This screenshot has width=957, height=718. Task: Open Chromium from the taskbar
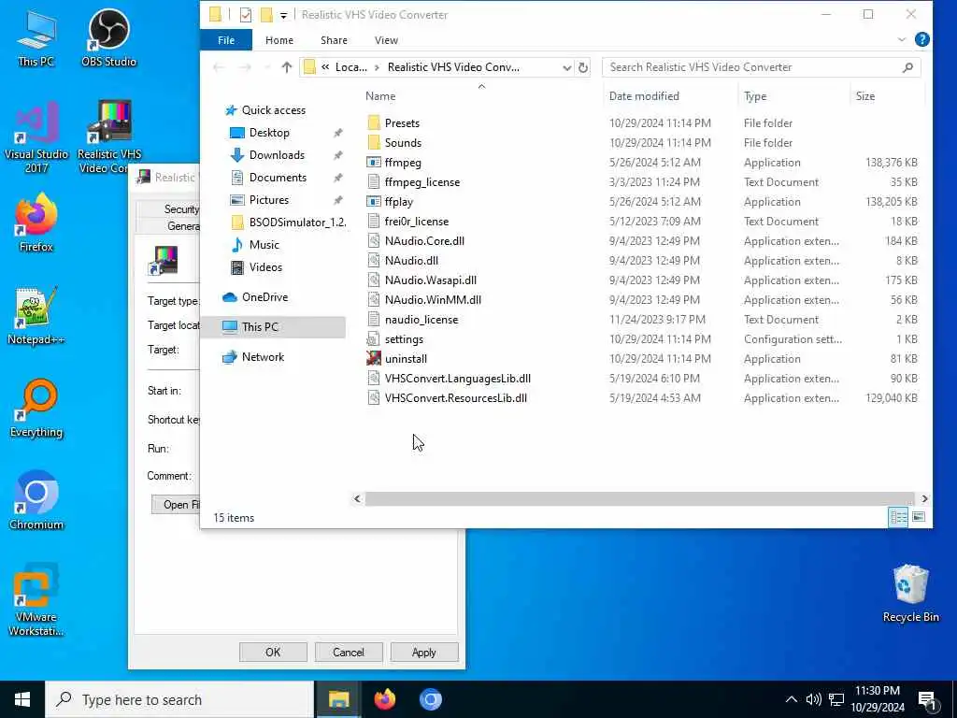[x=430, y=699]
